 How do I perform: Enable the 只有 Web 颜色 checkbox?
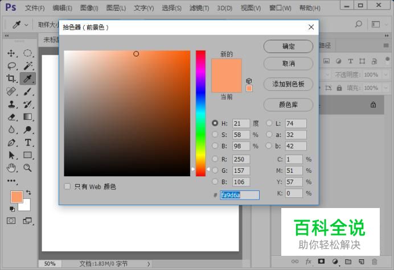(x=67, y=186)
